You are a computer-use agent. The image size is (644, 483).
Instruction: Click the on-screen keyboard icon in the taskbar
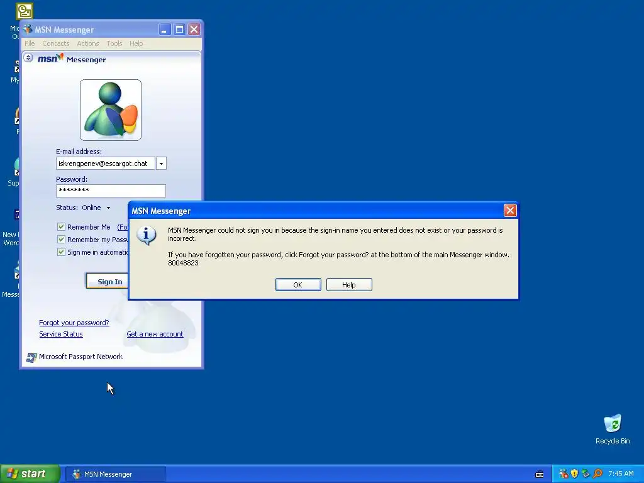540,474
